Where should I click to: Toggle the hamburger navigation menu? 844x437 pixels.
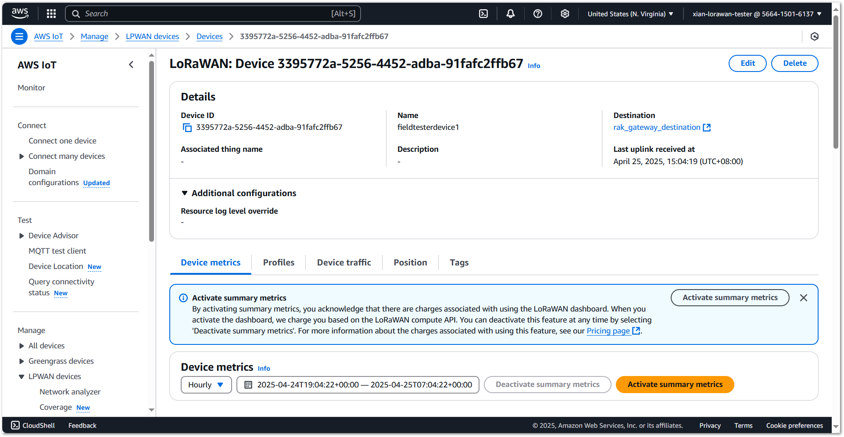pos(19,36)
